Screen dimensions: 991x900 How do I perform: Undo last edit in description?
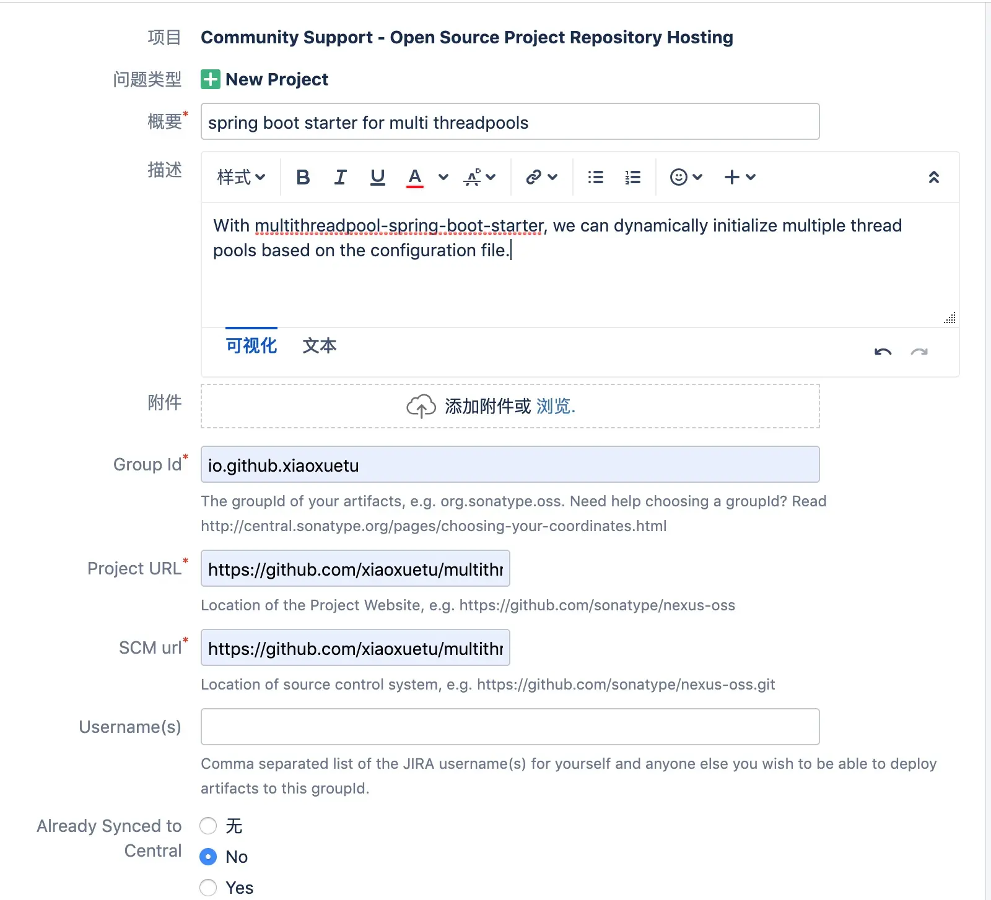pyautogui.click(x=883, y=352)
